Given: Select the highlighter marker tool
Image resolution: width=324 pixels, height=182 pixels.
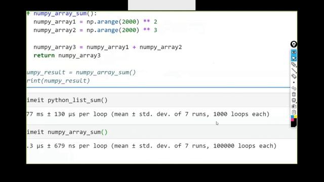Looking at the screenshot, I should (294, 65).
